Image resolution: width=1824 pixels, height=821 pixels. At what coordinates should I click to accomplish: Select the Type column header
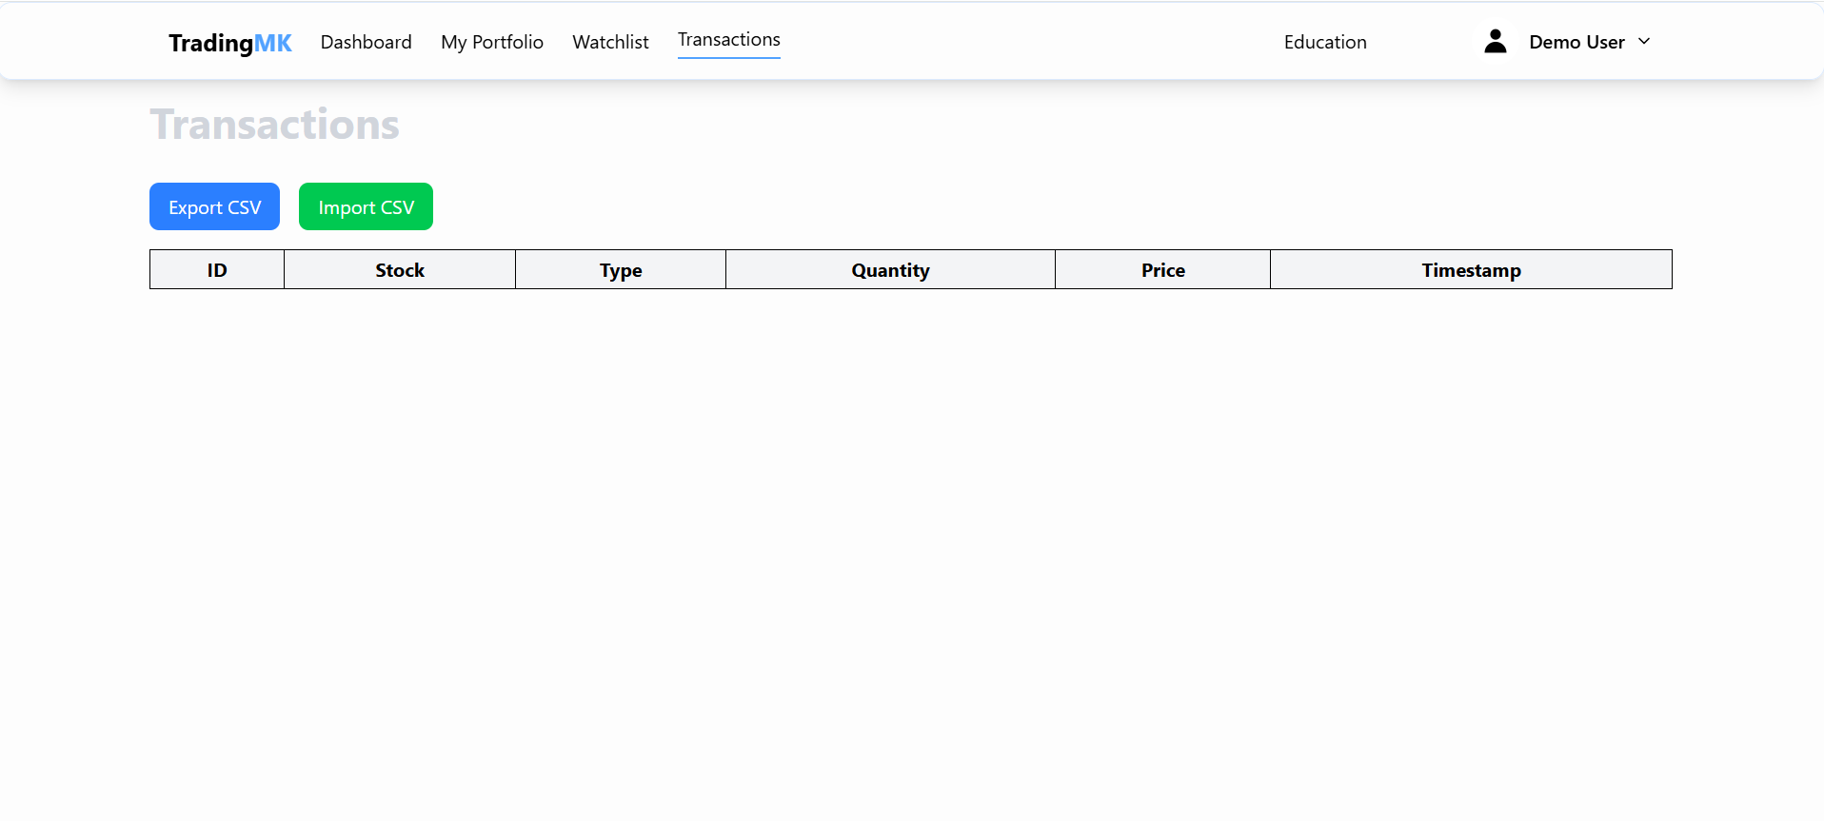621,270
